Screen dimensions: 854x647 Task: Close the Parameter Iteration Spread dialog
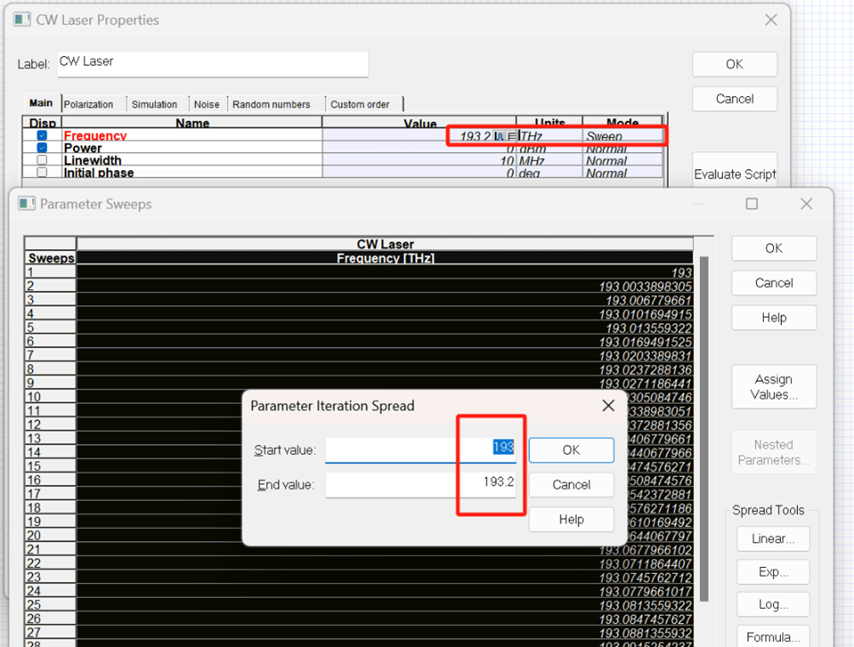[x=608, y=406]
